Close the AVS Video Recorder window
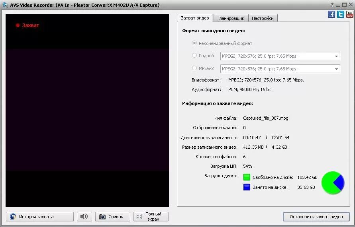Viewport: 355px width, 227px height. [x=351, y=5]
